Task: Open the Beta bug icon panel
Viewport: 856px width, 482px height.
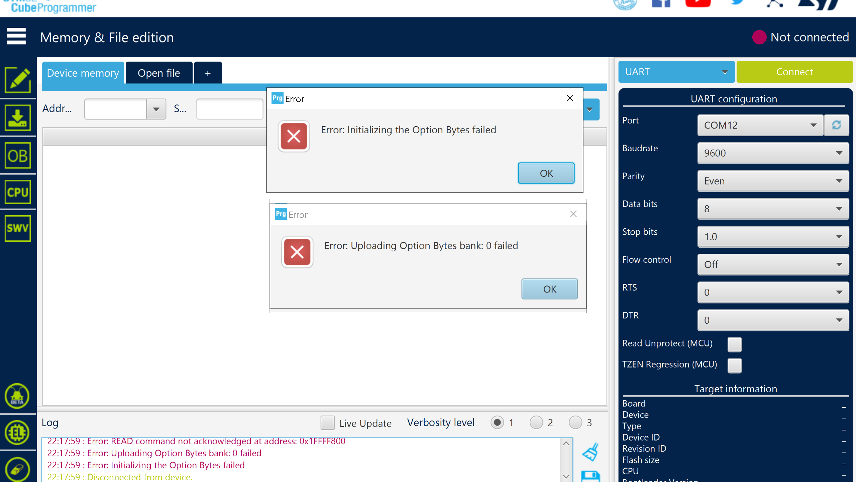Action: pyautogui.click(x=17, y=396)
